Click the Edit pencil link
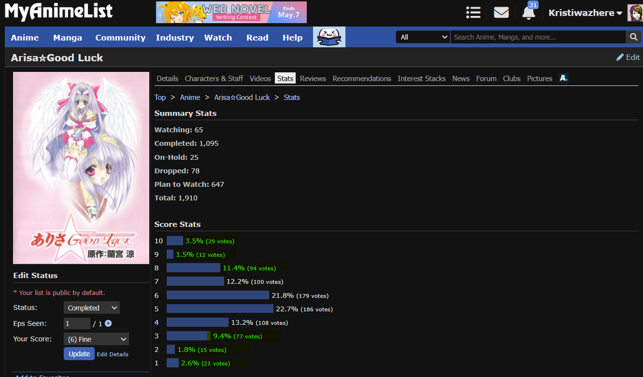The height and width of the screenshot is (377, 643). [628, 57]
